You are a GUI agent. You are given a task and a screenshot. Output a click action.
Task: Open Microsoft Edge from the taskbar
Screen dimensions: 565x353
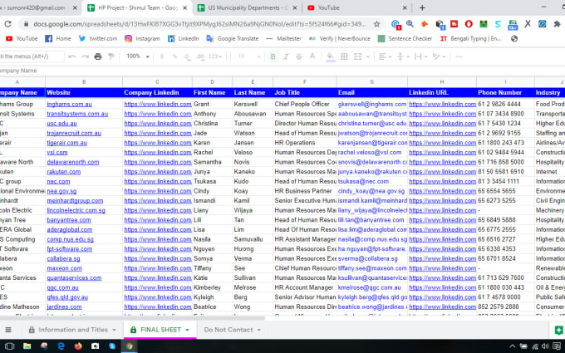click(61, 346)
